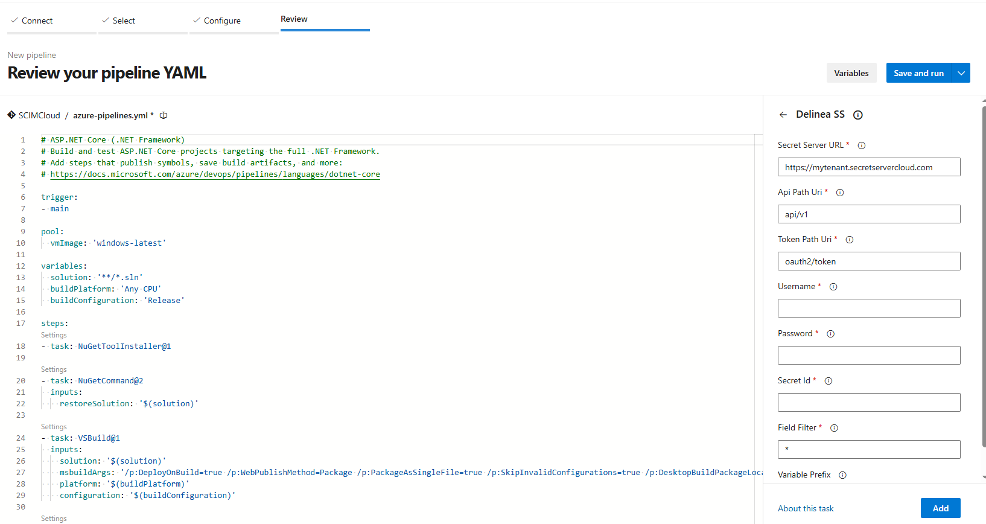Go to the Configure step tab
The width and height of the screenshot is (986, 524).
[x=221, y=21]
